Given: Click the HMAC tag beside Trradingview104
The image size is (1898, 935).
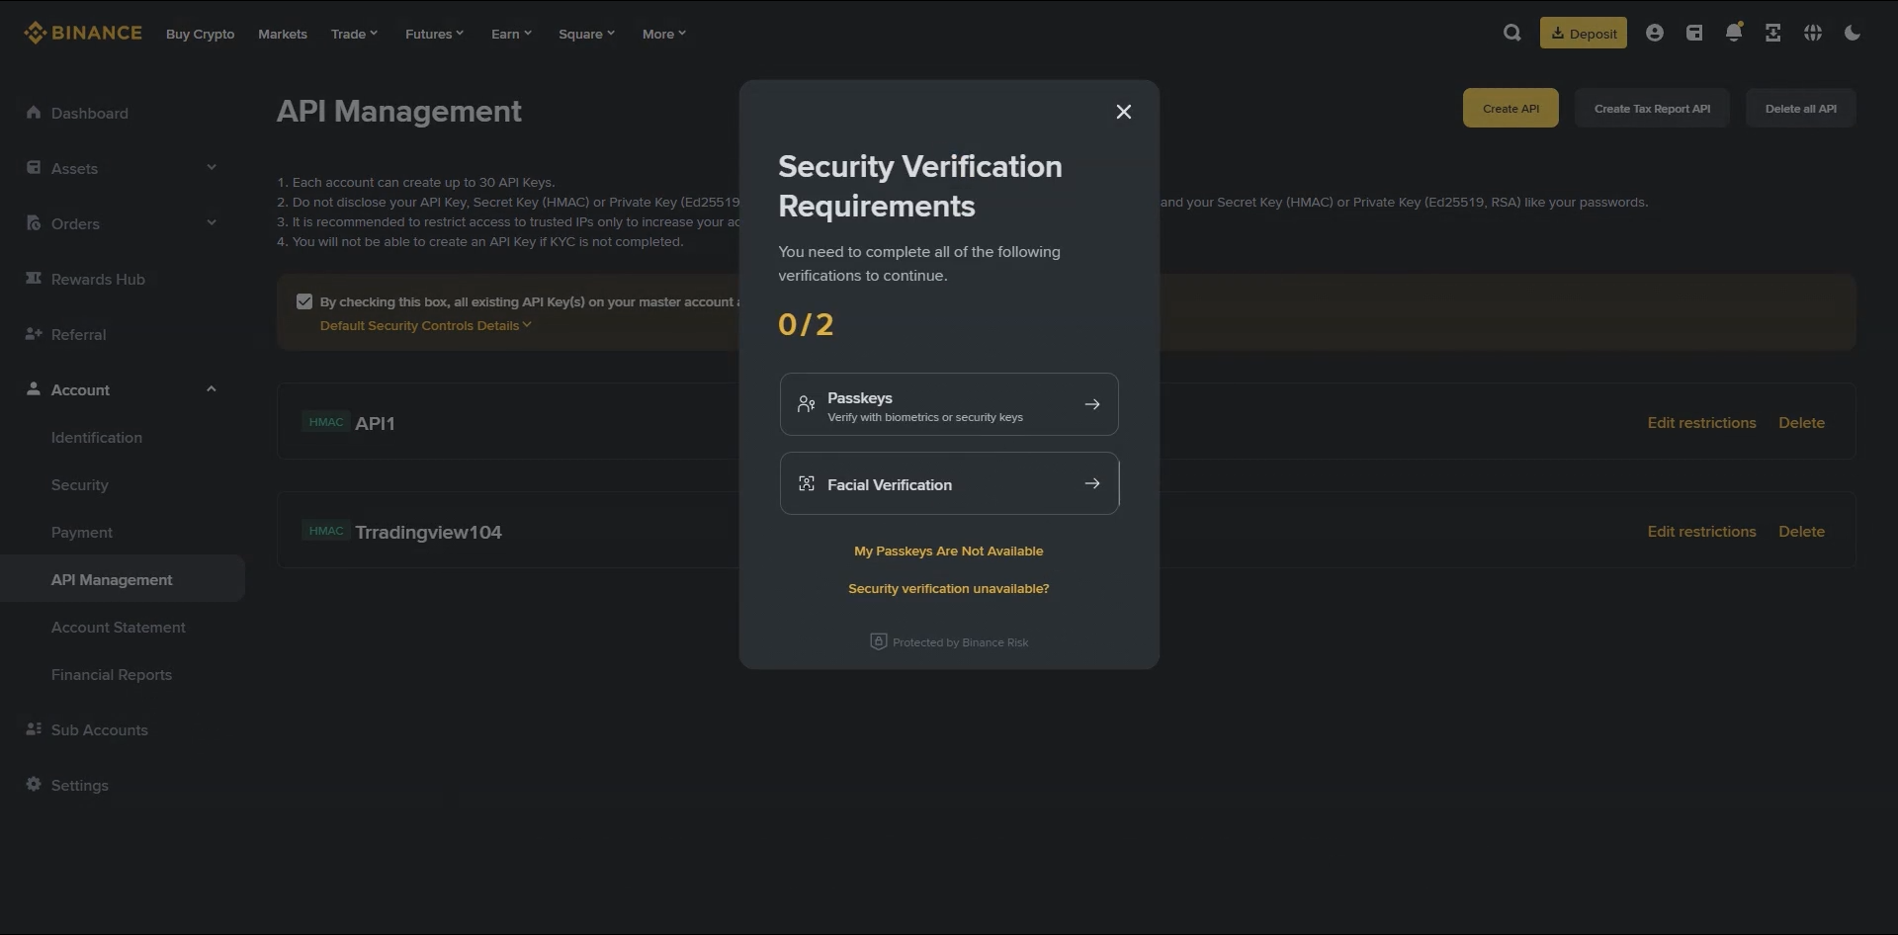Looking at the screenshot, I should [x=326, y=531].
